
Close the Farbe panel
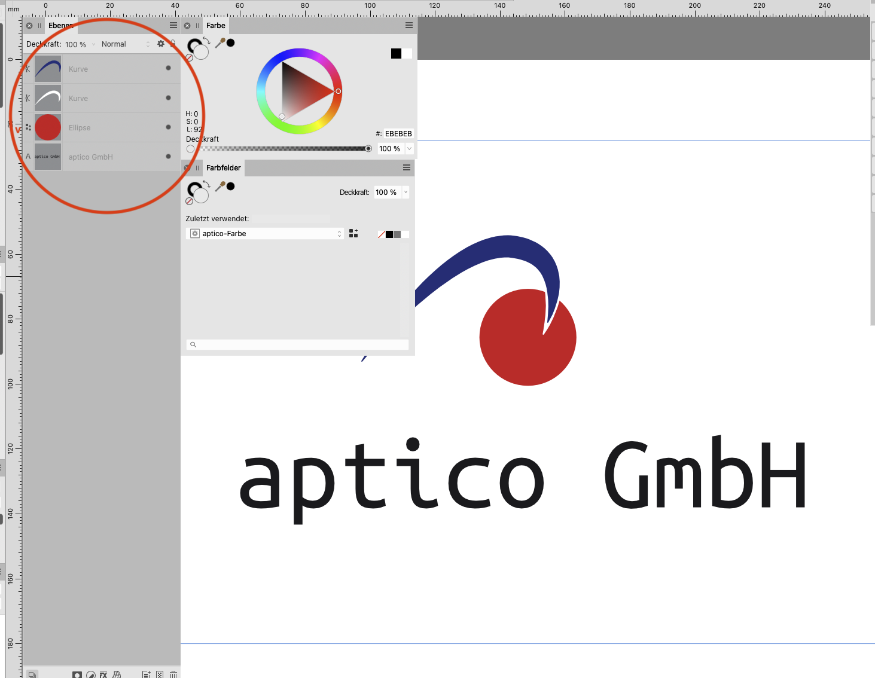tap(187, 26)
